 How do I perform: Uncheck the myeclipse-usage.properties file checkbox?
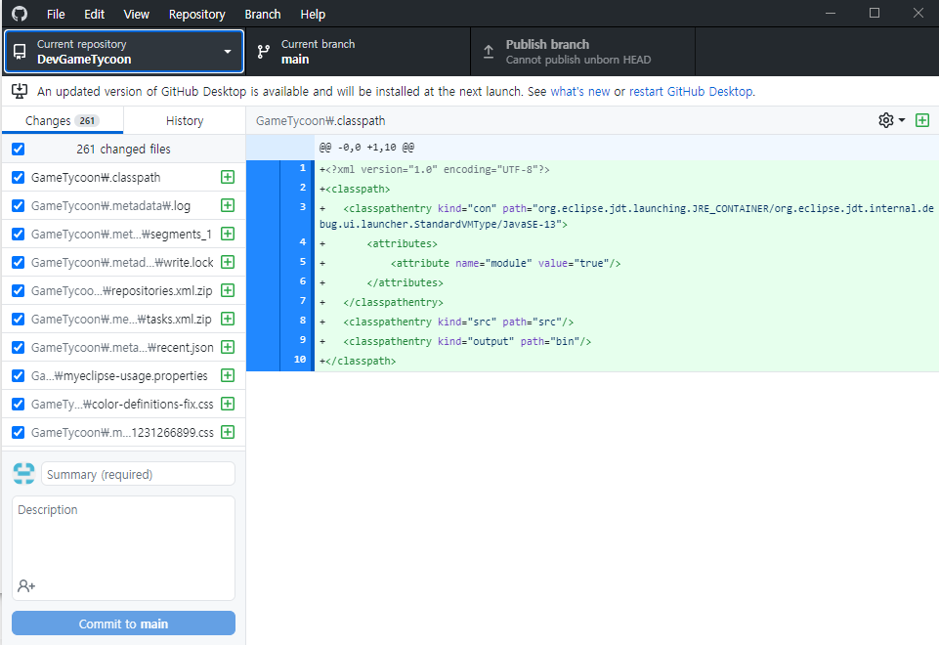[x=19, y=375]
